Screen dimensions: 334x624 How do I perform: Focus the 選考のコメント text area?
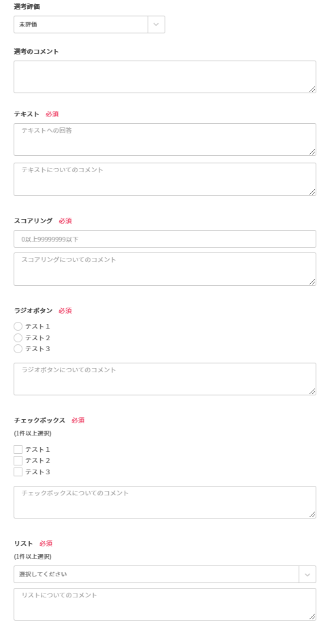pyautogui.click(x=165, y=77)
